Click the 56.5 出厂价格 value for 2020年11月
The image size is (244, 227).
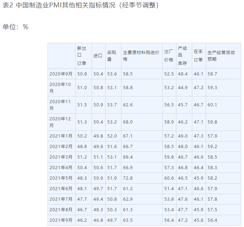(169, 105)
